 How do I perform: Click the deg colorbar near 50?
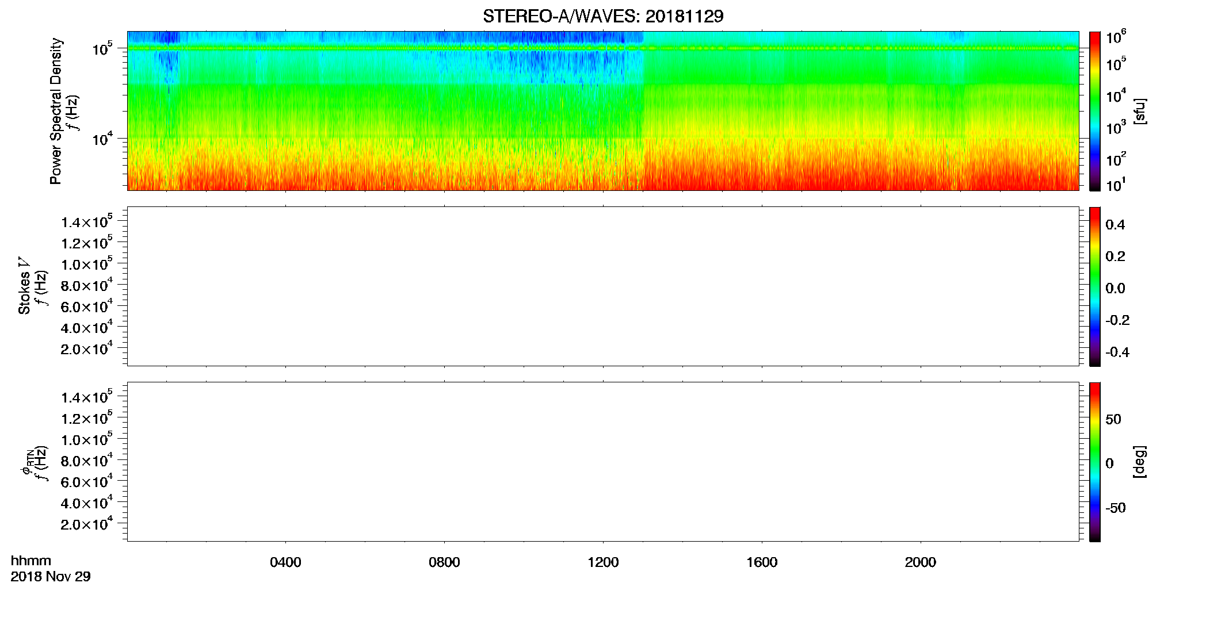1095,419
